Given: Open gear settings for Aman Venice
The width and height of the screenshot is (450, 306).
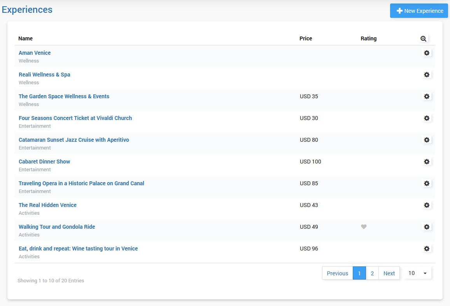Looking at the screenshot, I should pyautogui.click(x=427, y=53).
